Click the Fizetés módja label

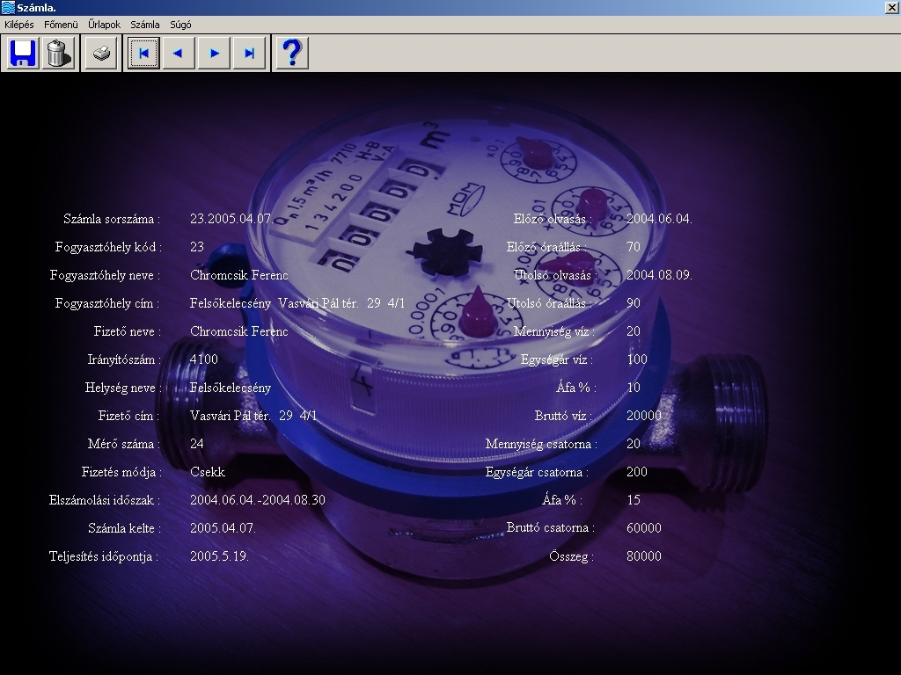point(121,472)
